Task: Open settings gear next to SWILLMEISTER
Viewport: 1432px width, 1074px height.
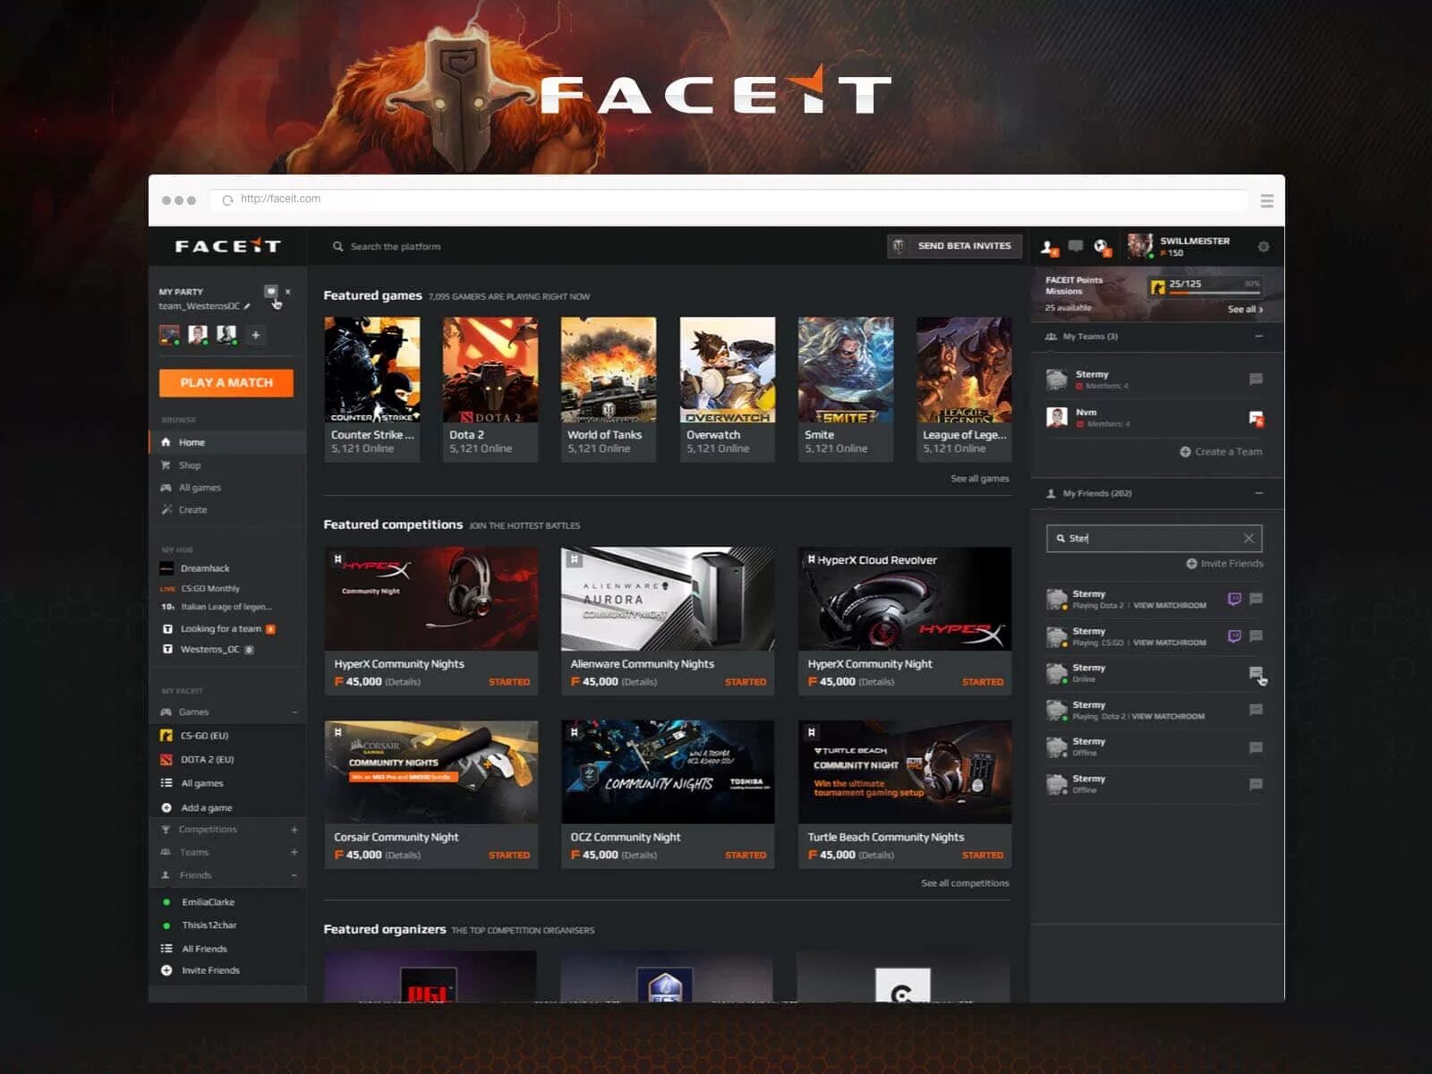Action: [1263, 246]
